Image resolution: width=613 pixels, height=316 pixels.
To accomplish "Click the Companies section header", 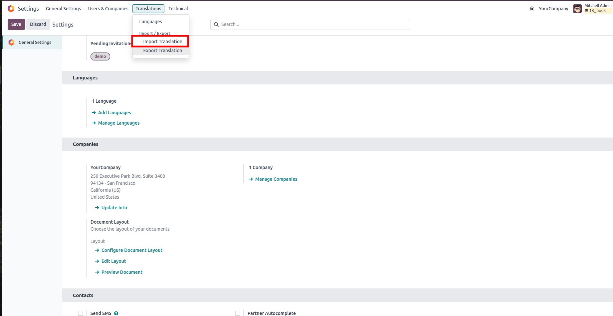I will tap(86, 145).
